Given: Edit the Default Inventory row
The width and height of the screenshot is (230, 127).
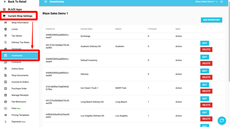Looking at the screenshot, I should tap(205, 57).
